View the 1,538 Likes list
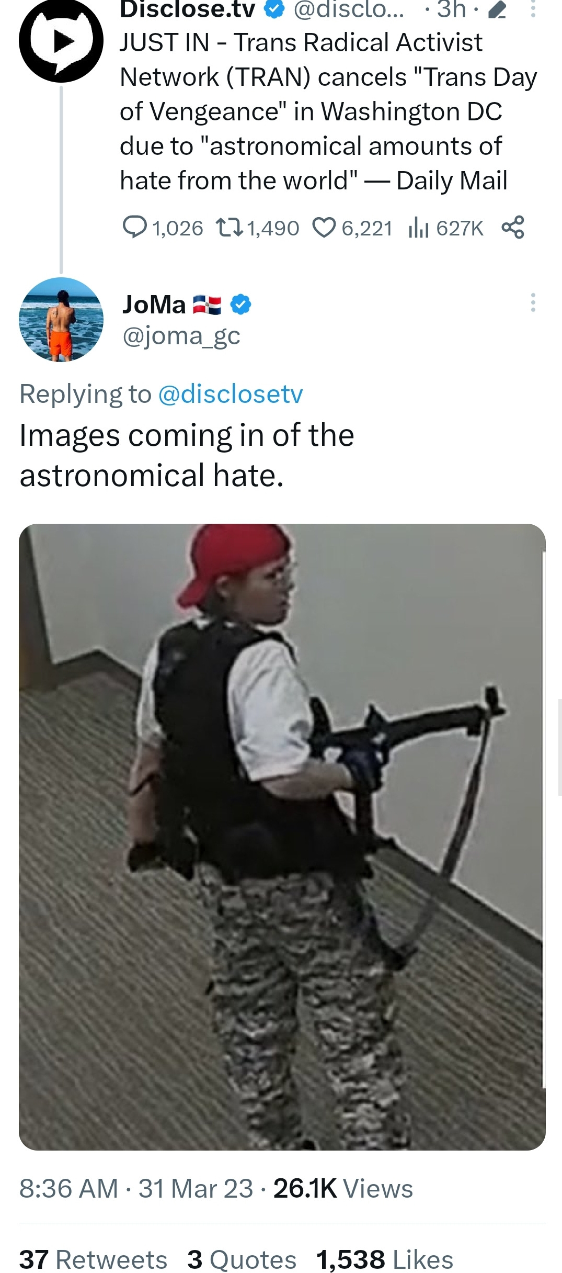The image size is (562, 1273). click(x=385, y=1259)
